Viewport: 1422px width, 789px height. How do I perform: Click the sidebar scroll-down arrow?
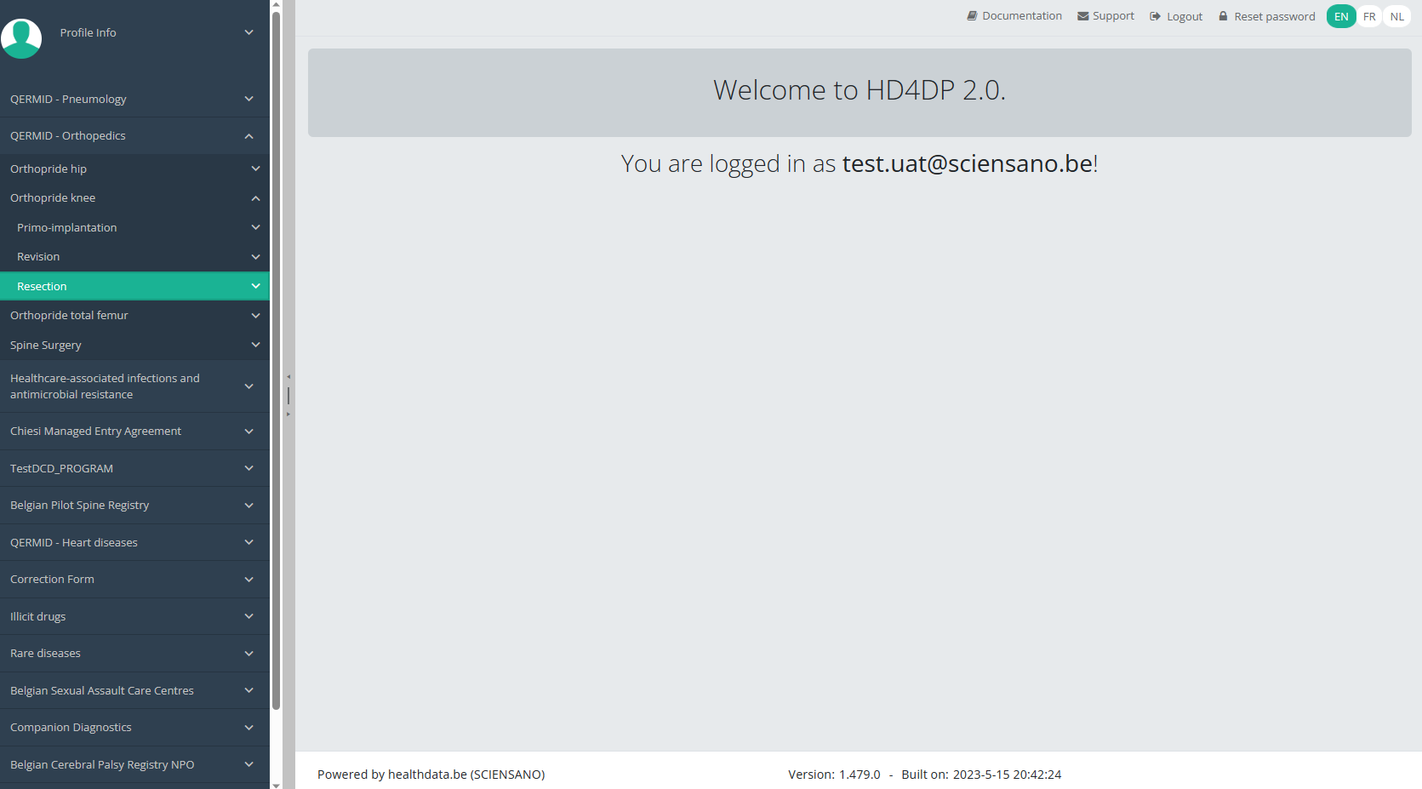276,784
